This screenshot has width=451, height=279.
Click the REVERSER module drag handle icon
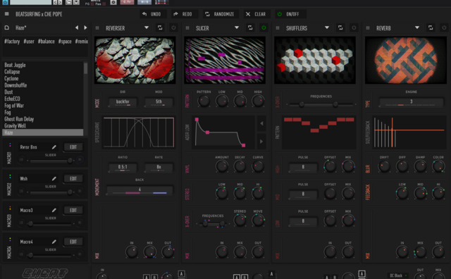tap(97, 28)
